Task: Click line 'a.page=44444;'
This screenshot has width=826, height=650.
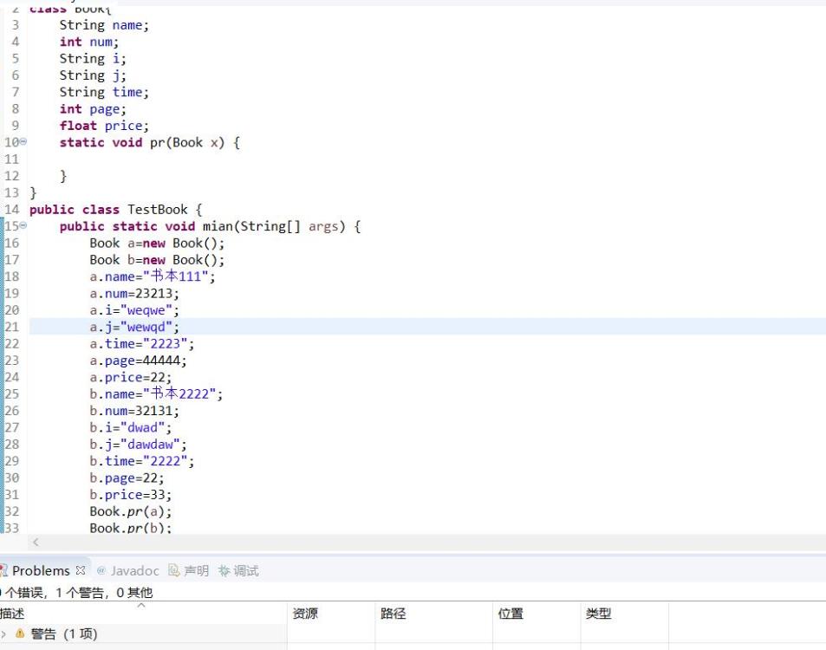Action: click(138, 361)
